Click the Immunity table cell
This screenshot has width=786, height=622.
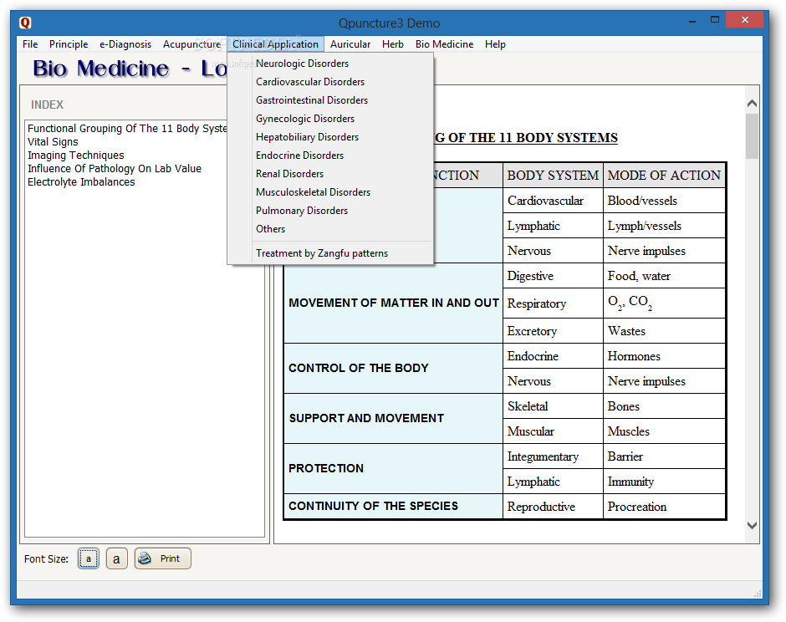[664, 482]
